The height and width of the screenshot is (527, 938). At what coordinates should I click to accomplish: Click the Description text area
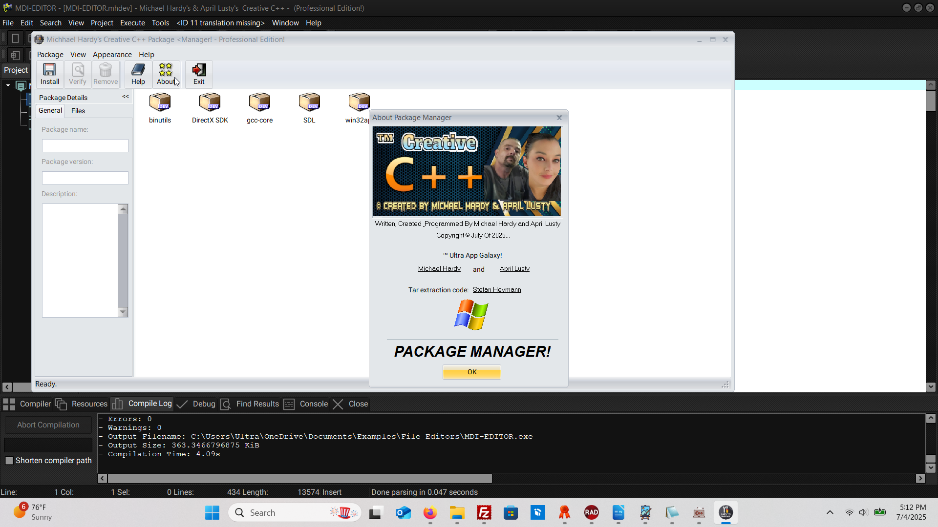[x=80, y=261]
